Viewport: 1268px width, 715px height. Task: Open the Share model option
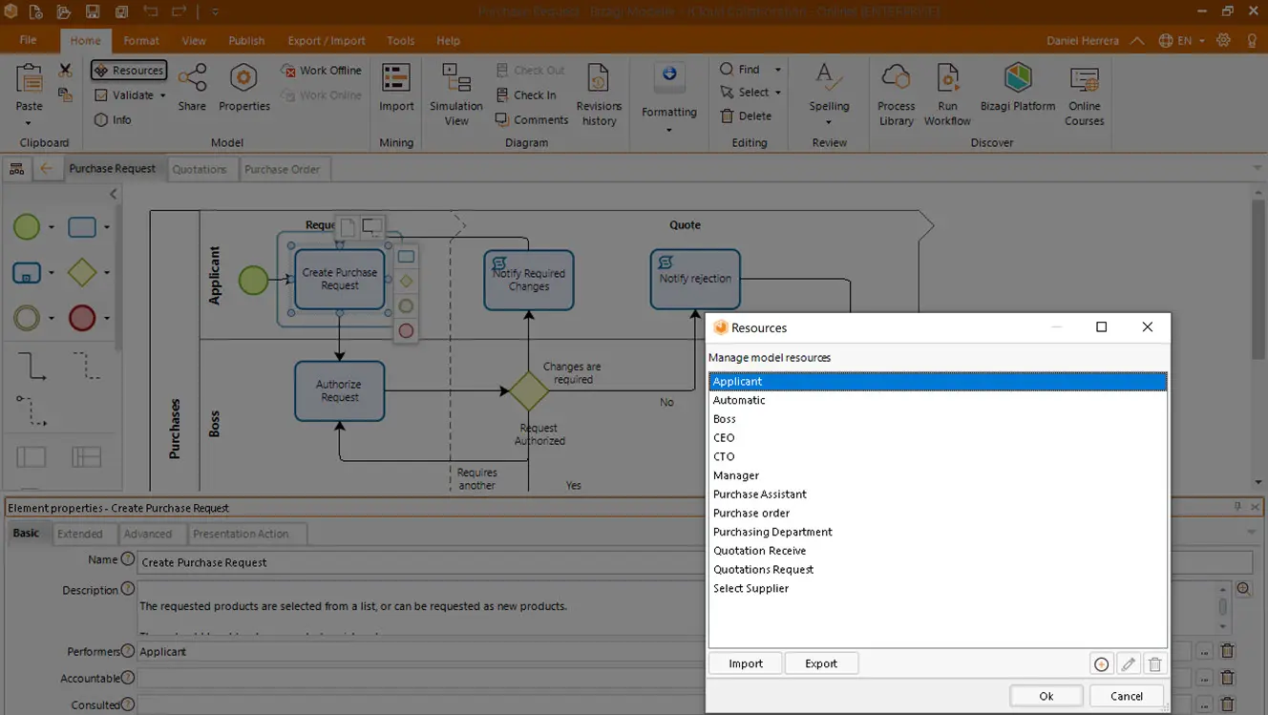tap(192, 87)
